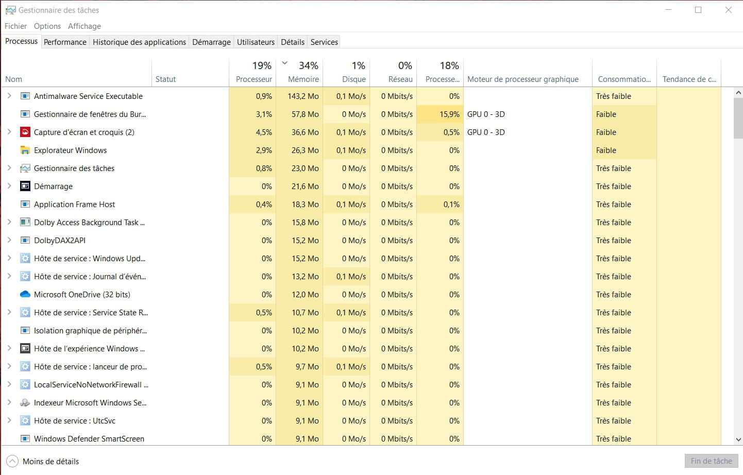Image resolution: width=743 pixels, height=475 pixels.
Task: Switch to the Détails tab
Action: point(293,42)
